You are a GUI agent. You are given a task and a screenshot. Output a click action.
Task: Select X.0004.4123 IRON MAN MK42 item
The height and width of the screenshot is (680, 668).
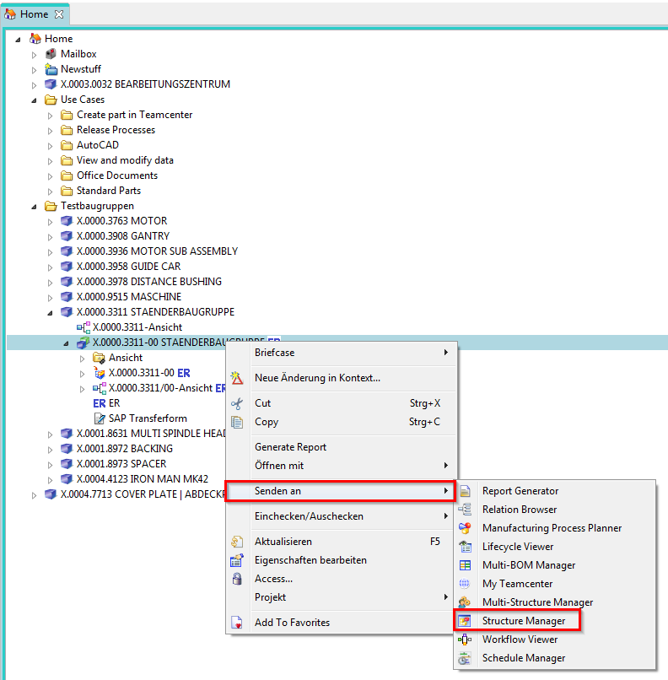pos(142,479)
